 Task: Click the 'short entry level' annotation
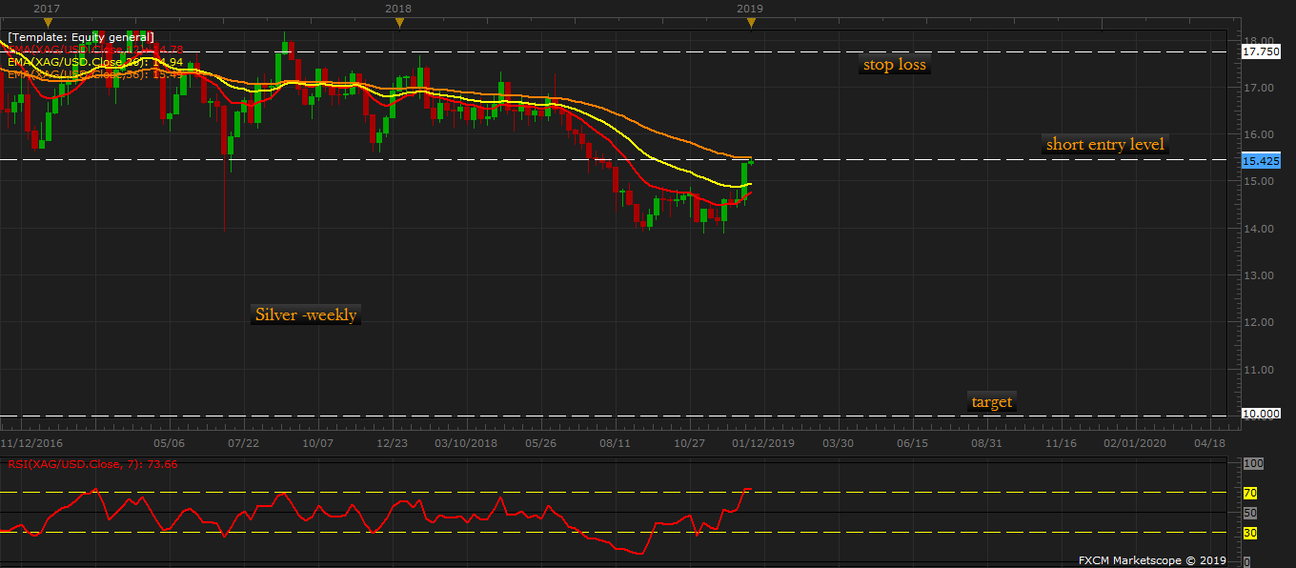tap(1104, 145)
